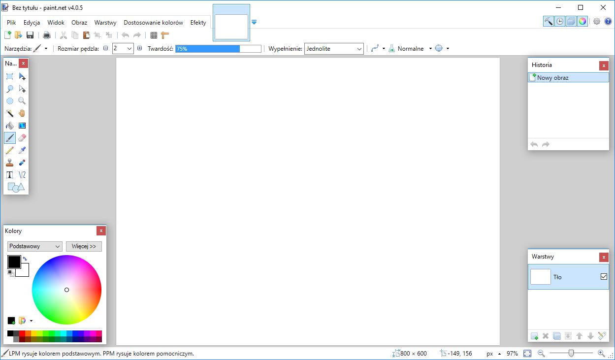This screenshot has height=360, width=615.
Task: Open the Widok menu
Action: tap(56, 23)
